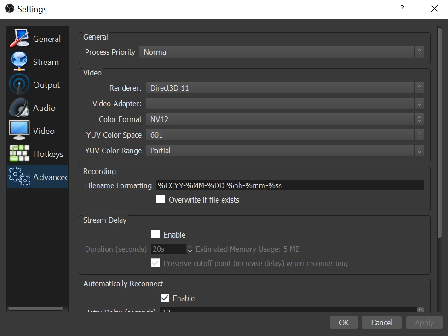This screenshot has width=448, height=336.
Task: Click the Audio settings speaker icon
Action: click(19, 107)
